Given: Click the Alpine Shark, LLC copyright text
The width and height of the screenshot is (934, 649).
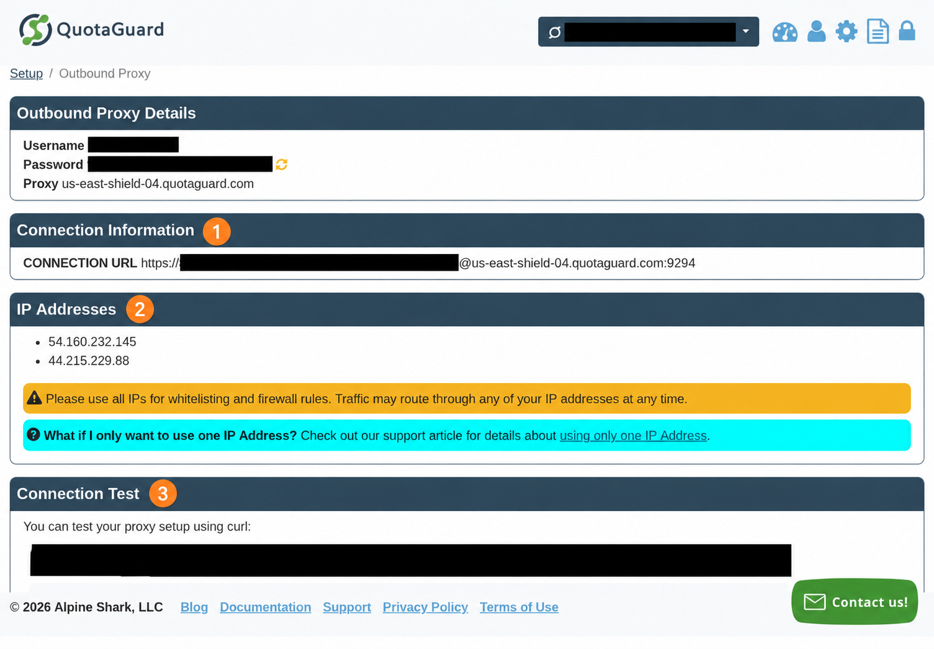Looking at the screenshot, I should coord(86,607).
